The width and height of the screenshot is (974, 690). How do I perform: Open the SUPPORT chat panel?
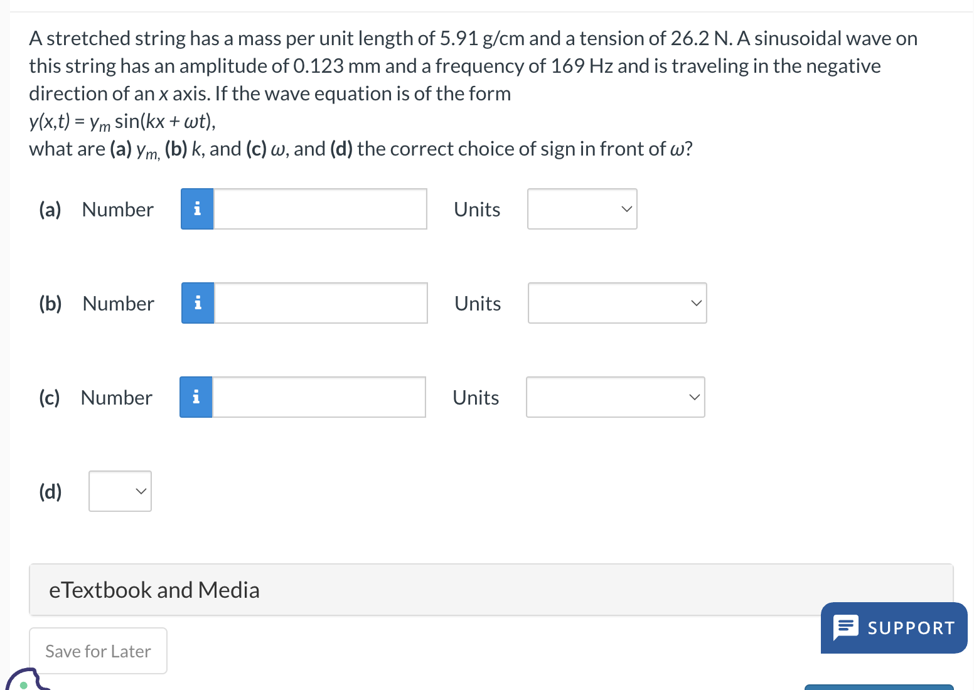894,627
